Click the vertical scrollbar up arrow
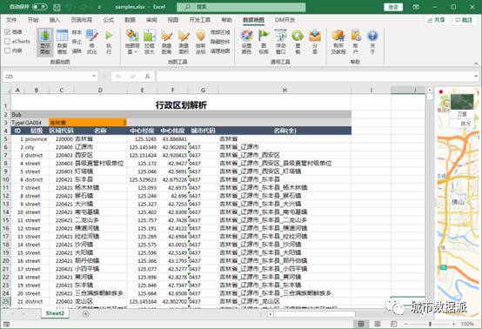 pos(430,91)
